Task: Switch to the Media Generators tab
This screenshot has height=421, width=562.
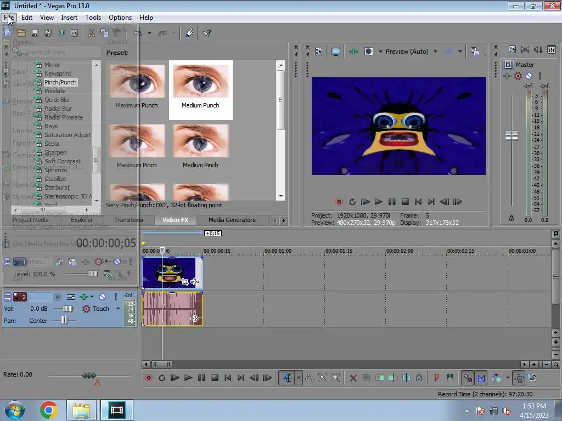Action: click(x=232, y=220)
